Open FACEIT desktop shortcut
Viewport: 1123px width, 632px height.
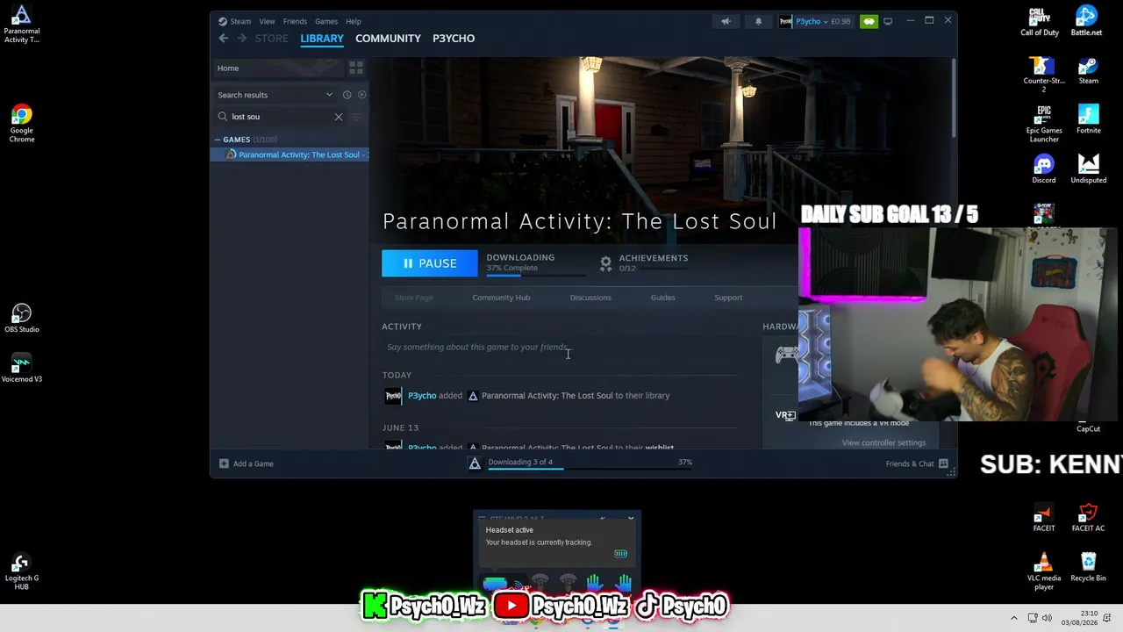[x=1044, y=518]
